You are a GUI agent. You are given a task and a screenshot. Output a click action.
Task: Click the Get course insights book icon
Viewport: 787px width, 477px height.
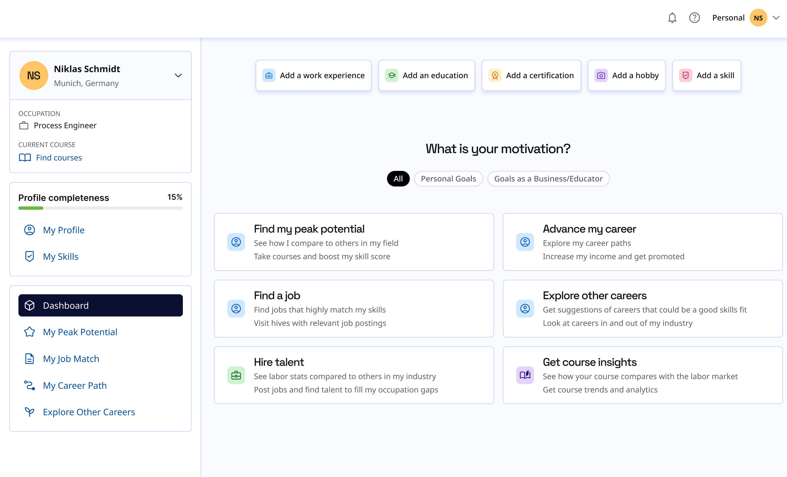pos(525,375)
